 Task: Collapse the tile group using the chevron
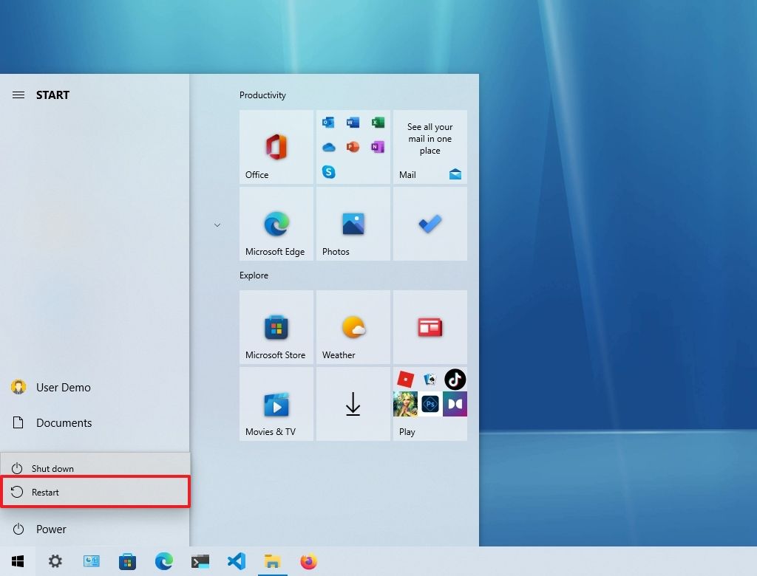pos(217,224)
